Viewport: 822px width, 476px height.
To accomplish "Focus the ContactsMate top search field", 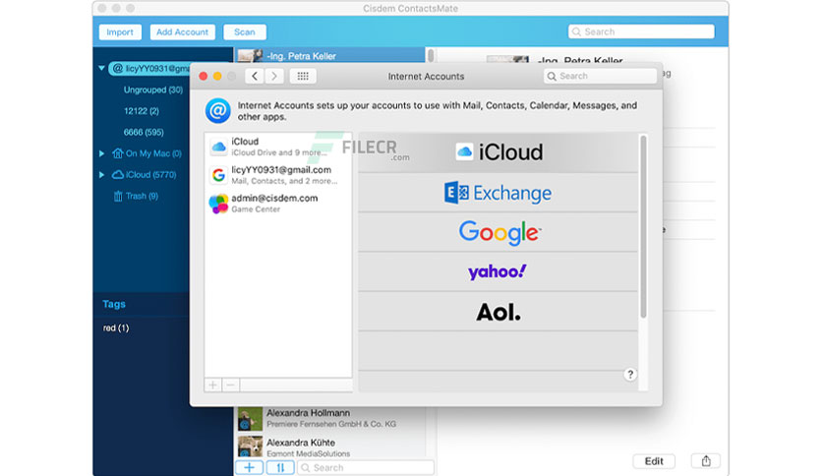I will pyautogui.click(x=641, y=32).
